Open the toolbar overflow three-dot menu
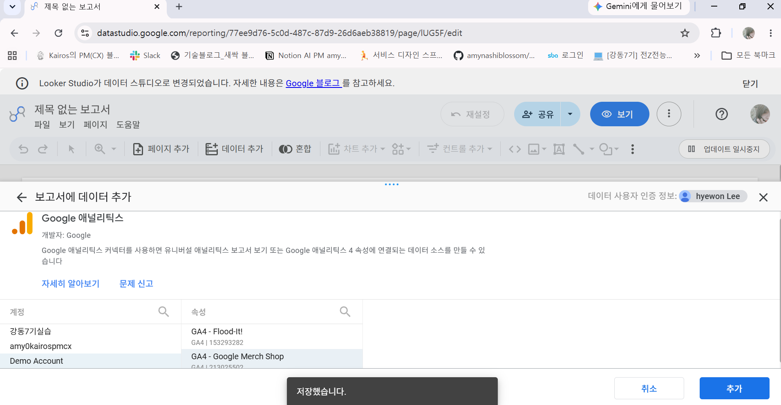 pyautogui.click(x=633, y=149)
